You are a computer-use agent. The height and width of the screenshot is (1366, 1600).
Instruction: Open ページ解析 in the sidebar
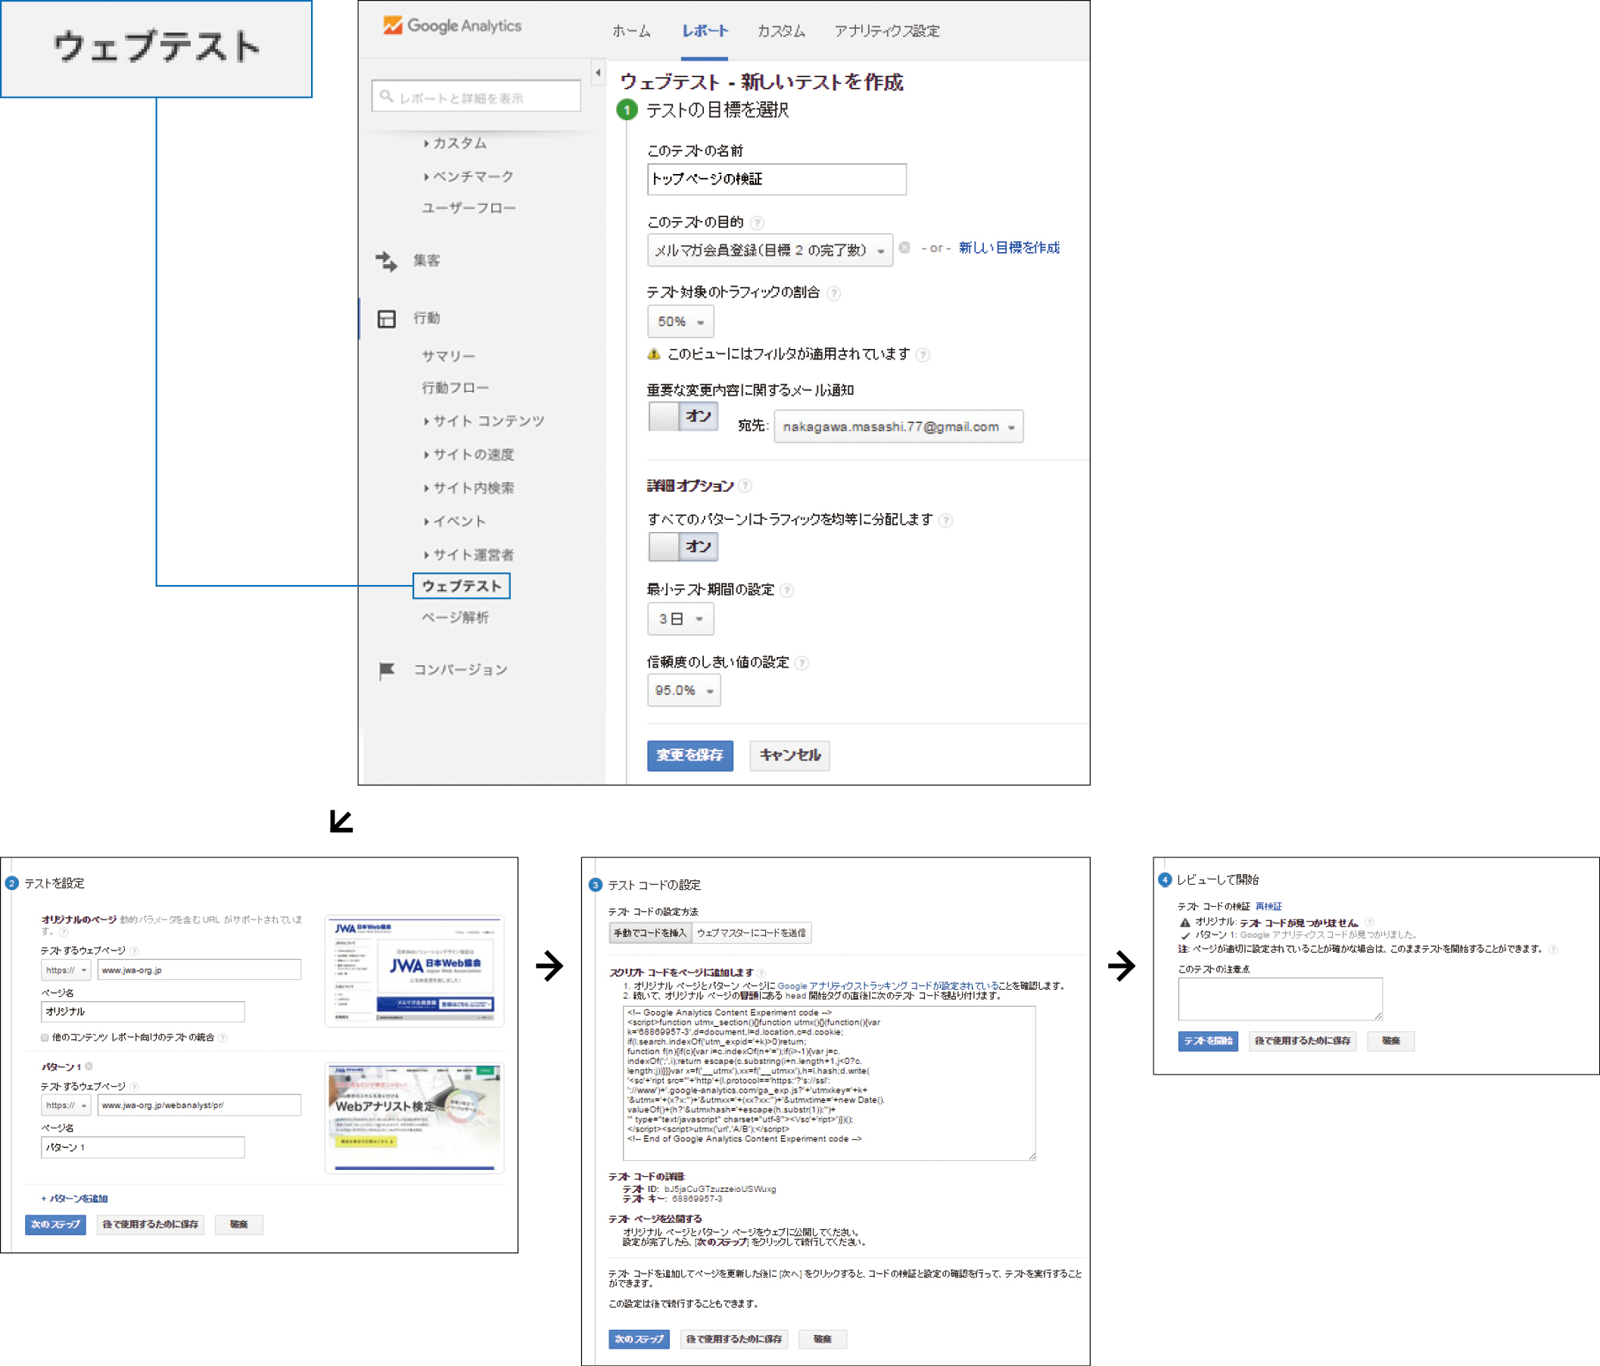point(455,618)
